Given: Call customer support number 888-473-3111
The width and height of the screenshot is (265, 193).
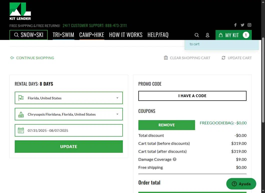Looking at the screenshot, I should pyautogui.click(x=116, y=25).
